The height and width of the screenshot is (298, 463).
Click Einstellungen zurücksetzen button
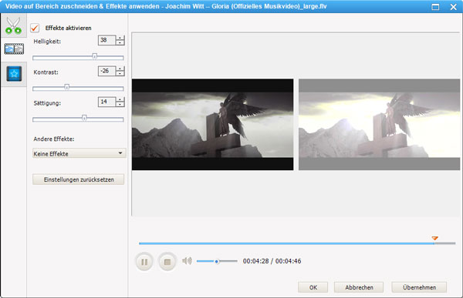(79, 179)
